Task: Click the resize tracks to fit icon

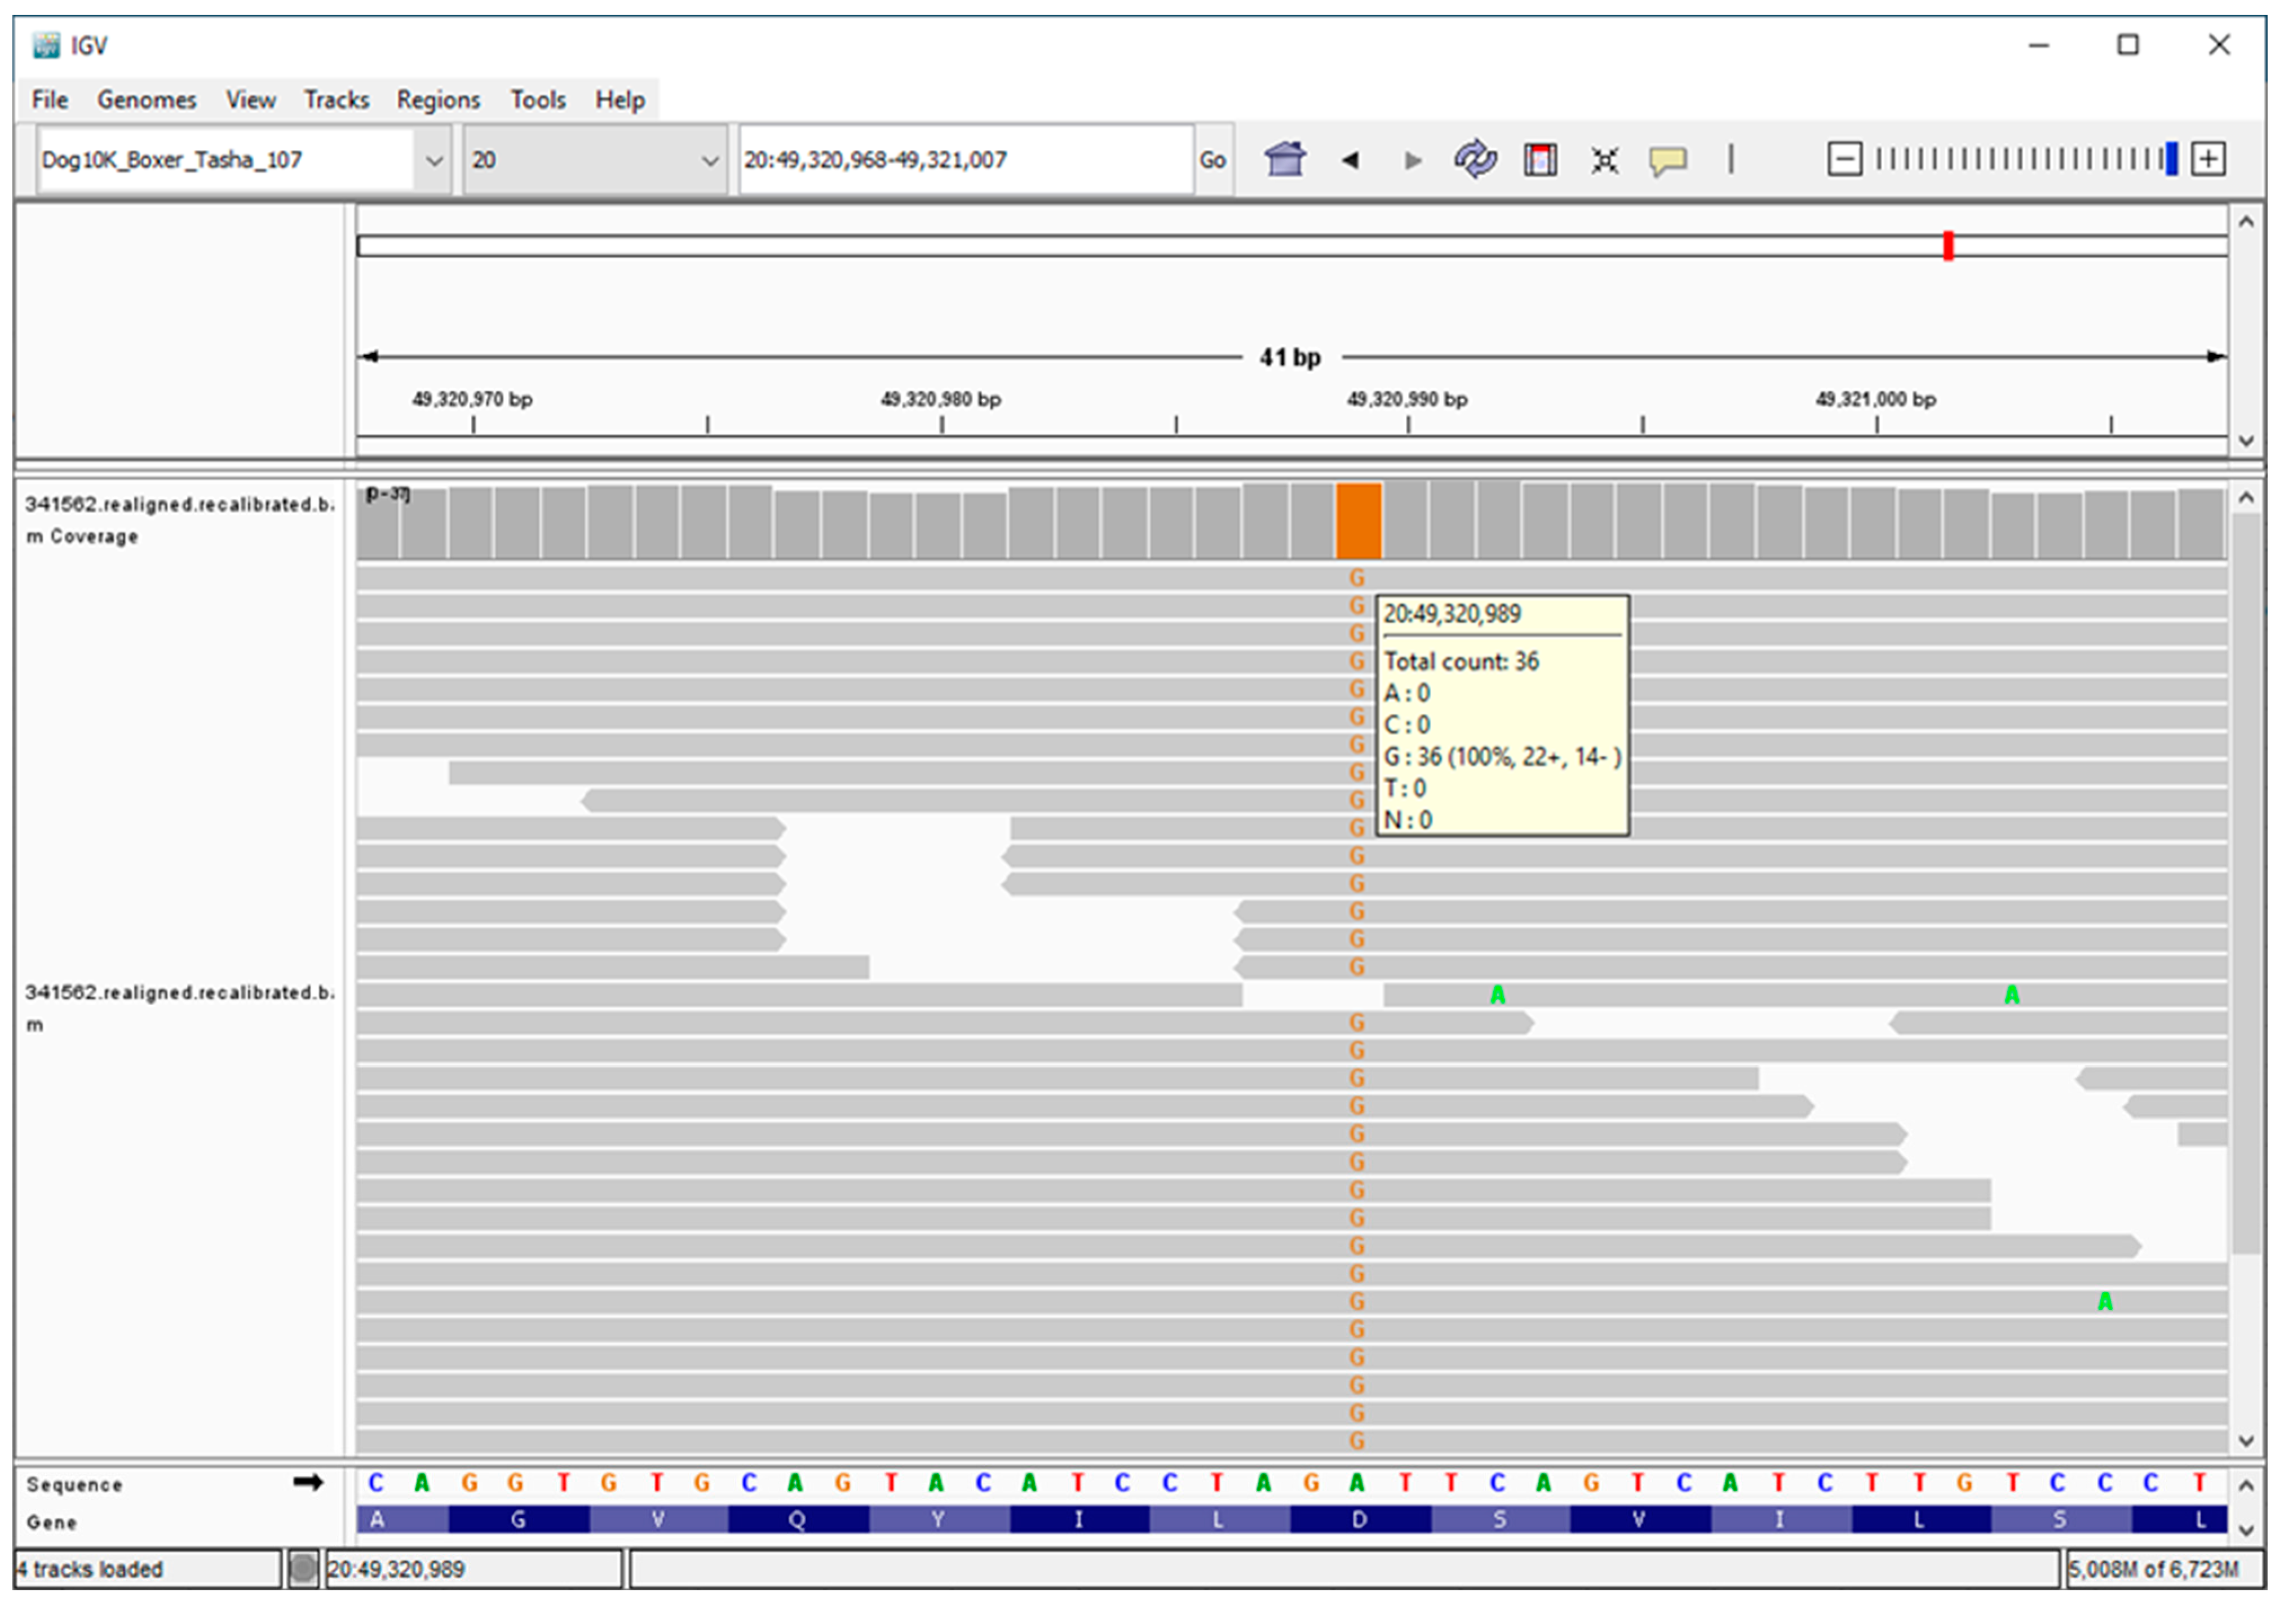Action: point(1604,159)
